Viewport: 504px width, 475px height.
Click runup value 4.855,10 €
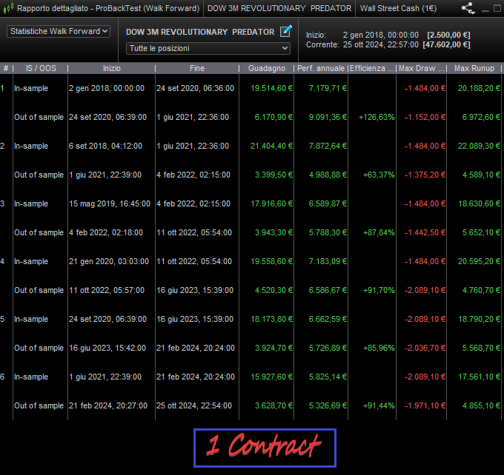point(481,406)
